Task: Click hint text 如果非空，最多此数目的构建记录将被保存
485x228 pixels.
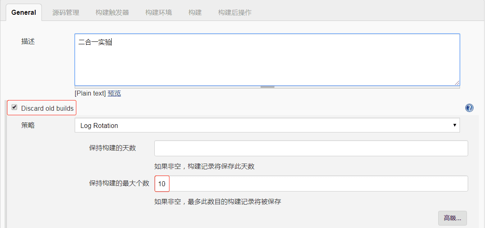Action: tap(218, 202)
